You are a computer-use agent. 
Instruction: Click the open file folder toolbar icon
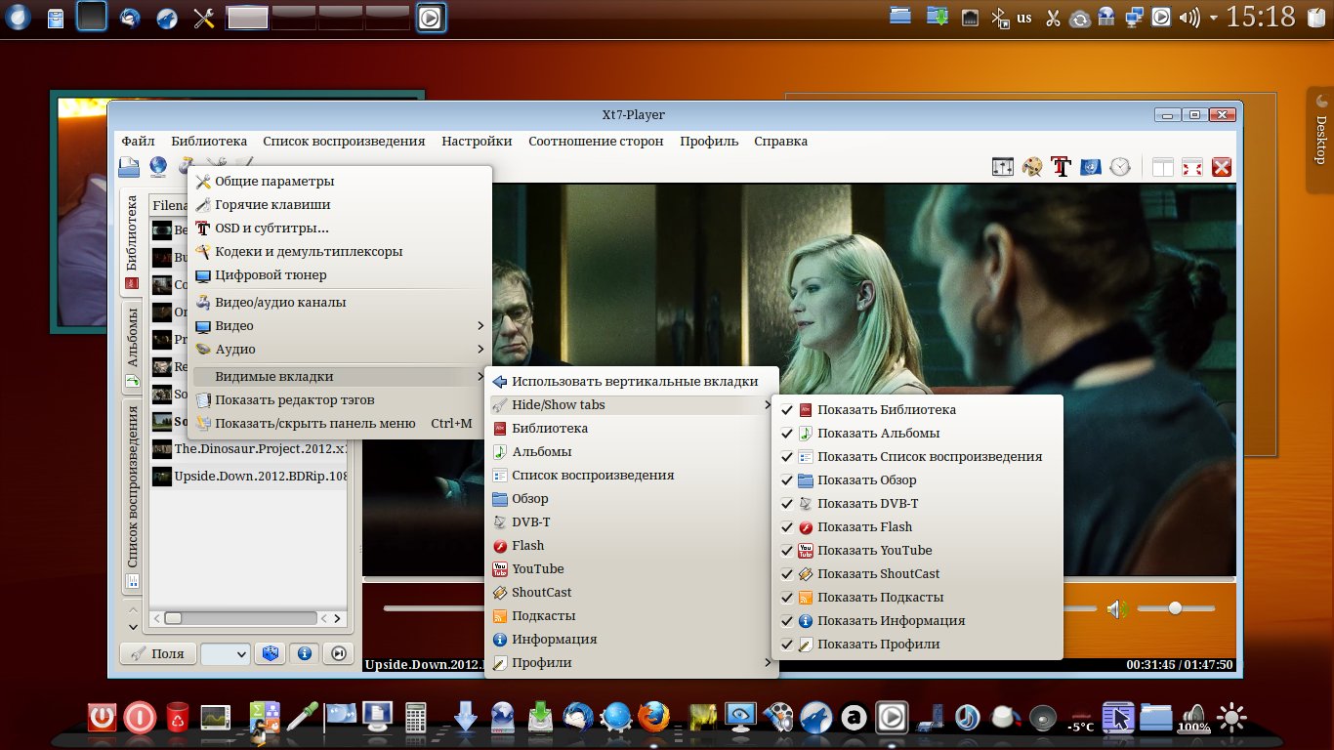coord(130,167)
